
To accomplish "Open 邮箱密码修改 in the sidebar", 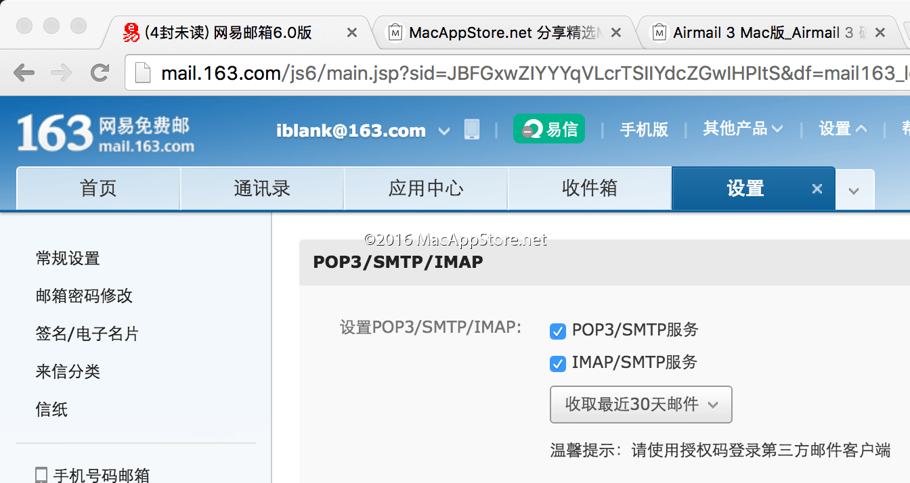I will click(84, 296).
